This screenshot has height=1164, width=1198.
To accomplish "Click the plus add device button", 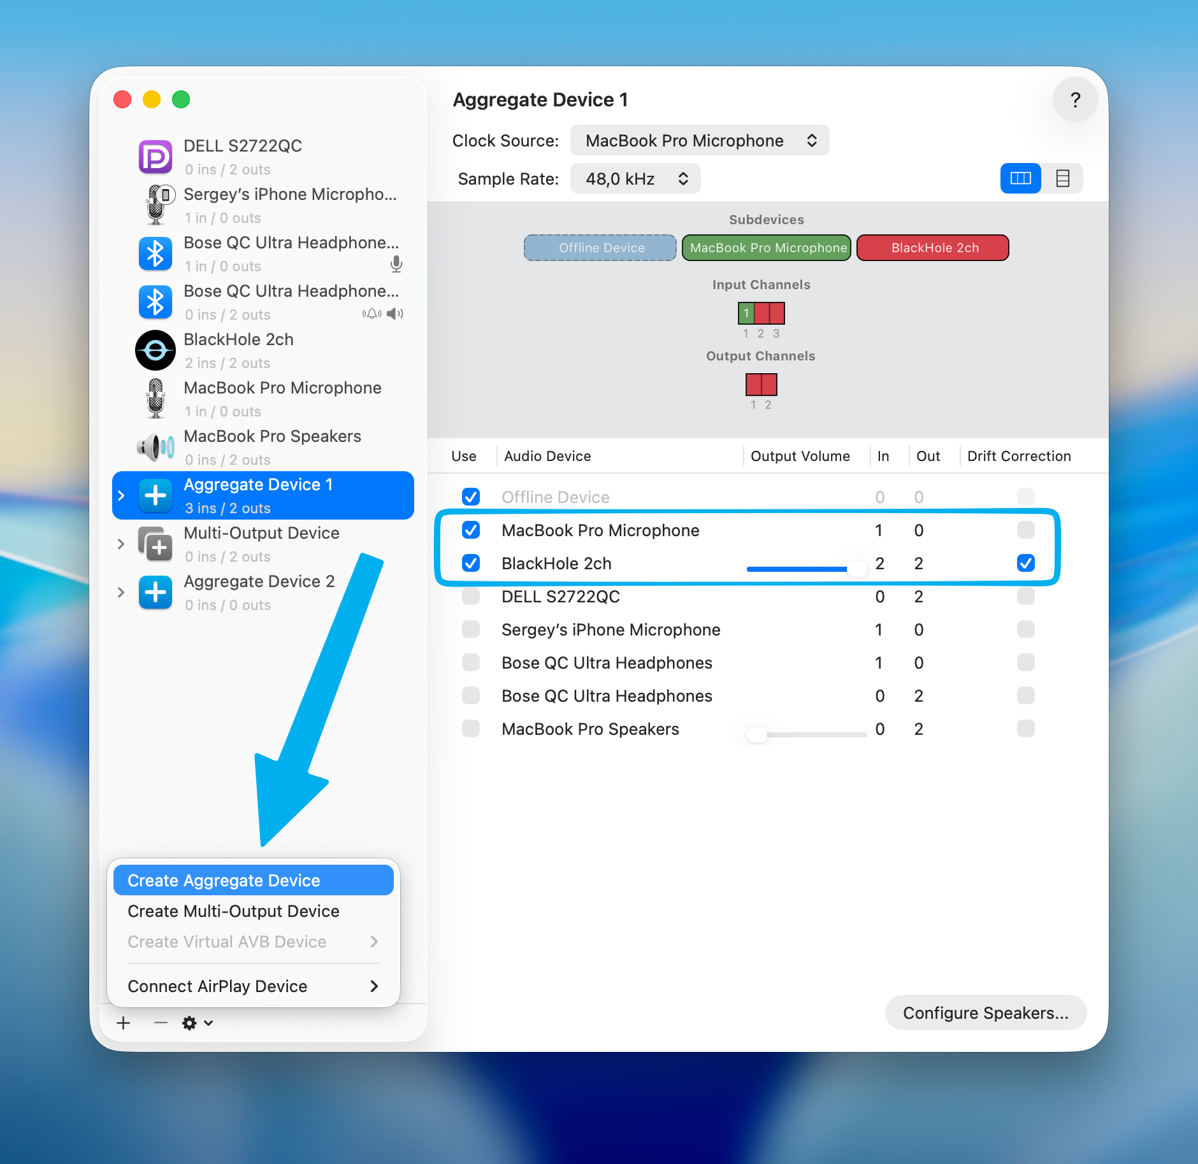I will [x=124, y=1023].
